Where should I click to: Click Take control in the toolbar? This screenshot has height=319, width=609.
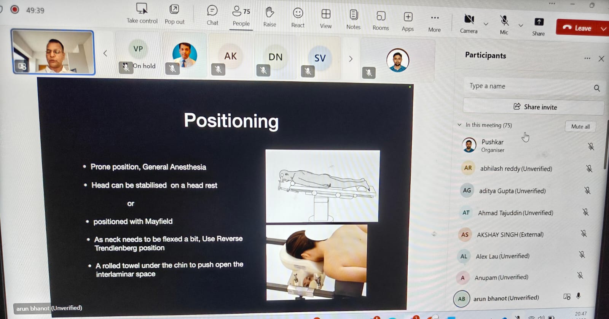142,14
